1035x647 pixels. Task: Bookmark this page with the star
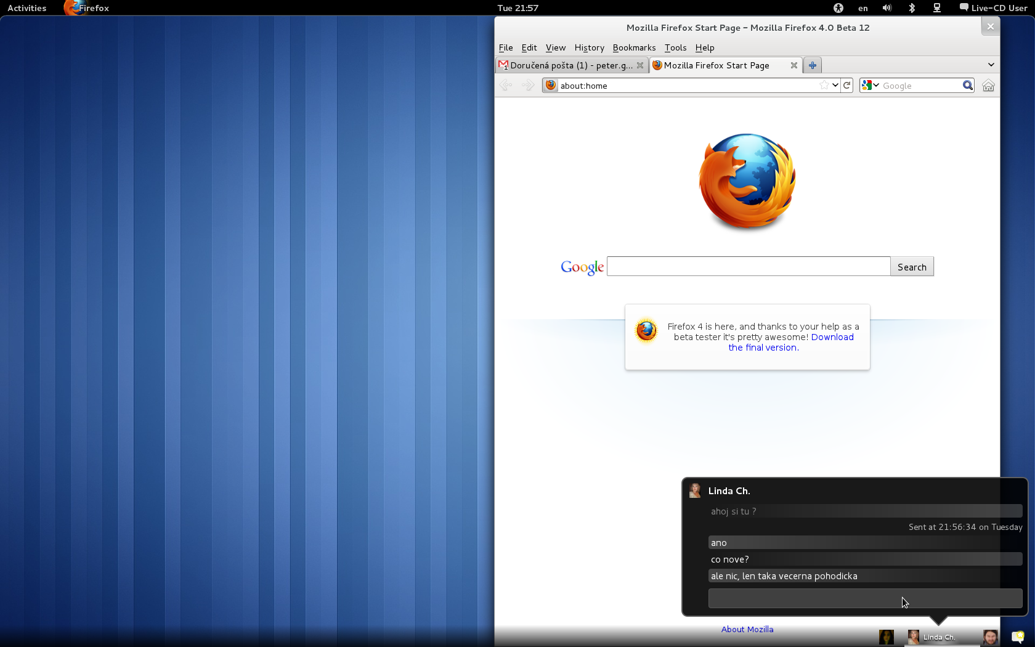pyautogui.click(x=824, y=86)
